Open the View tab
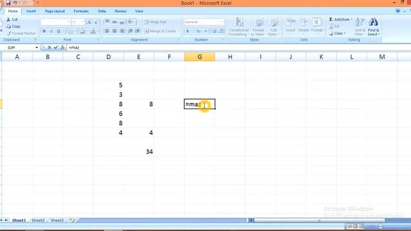411x231 pixels. click(x=139, y=12)
